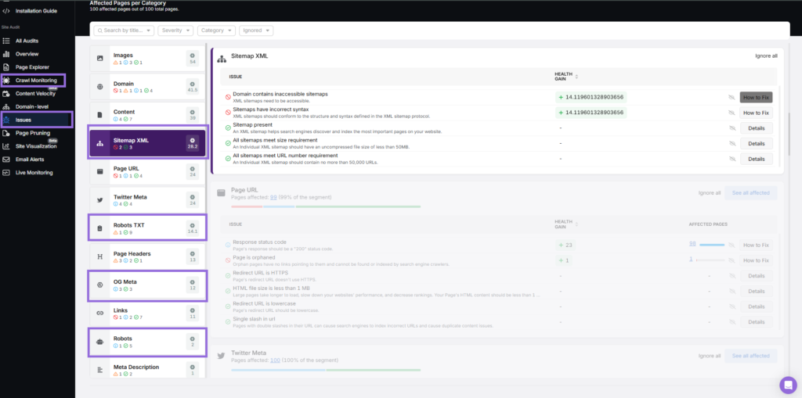Select the Sitemap XML category
The image size is (802, 398).
pos(148,144)
